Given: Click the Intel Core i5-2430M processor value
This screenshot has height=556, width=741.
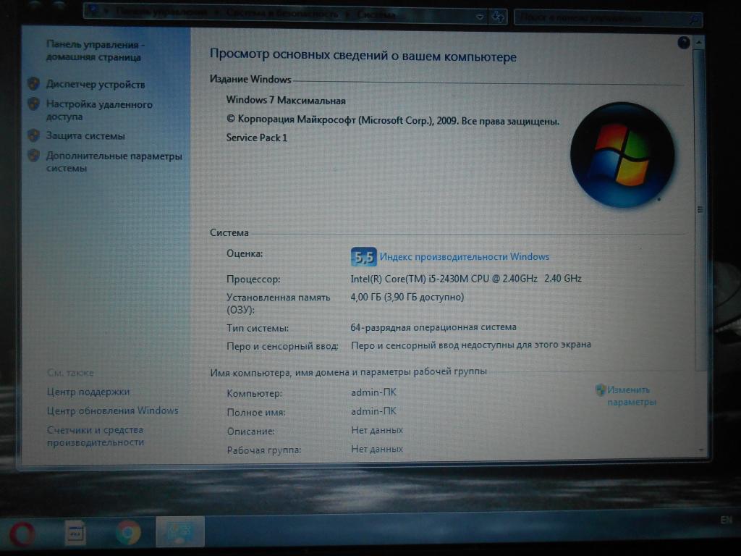Looking at the screenshot, I should 466,279.
